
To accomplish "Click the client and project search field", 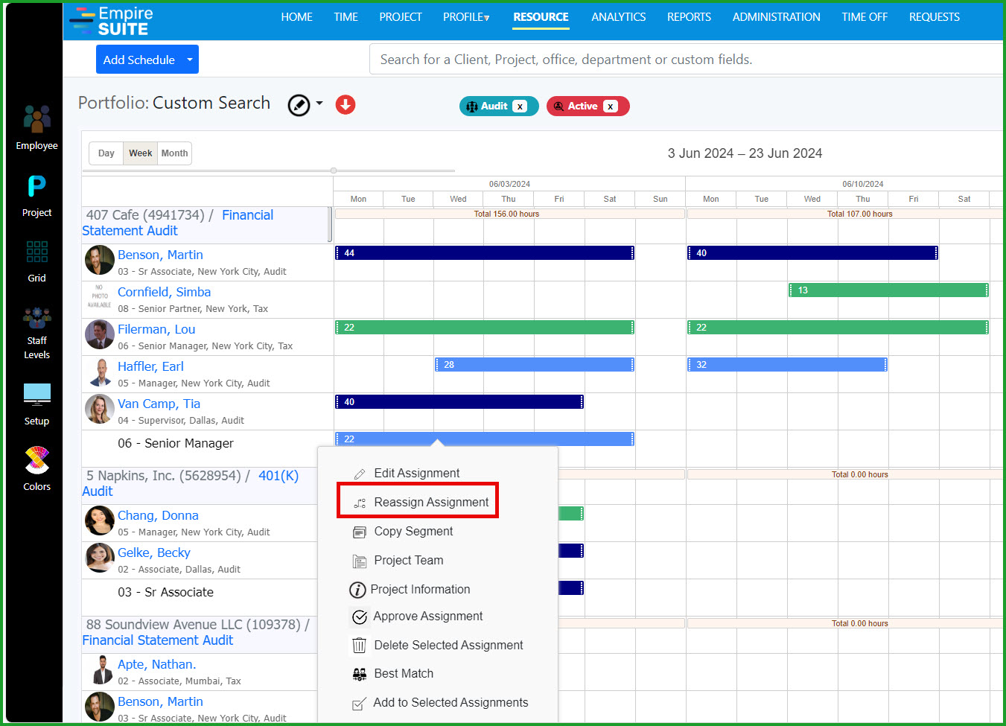I will coord(686,60).
